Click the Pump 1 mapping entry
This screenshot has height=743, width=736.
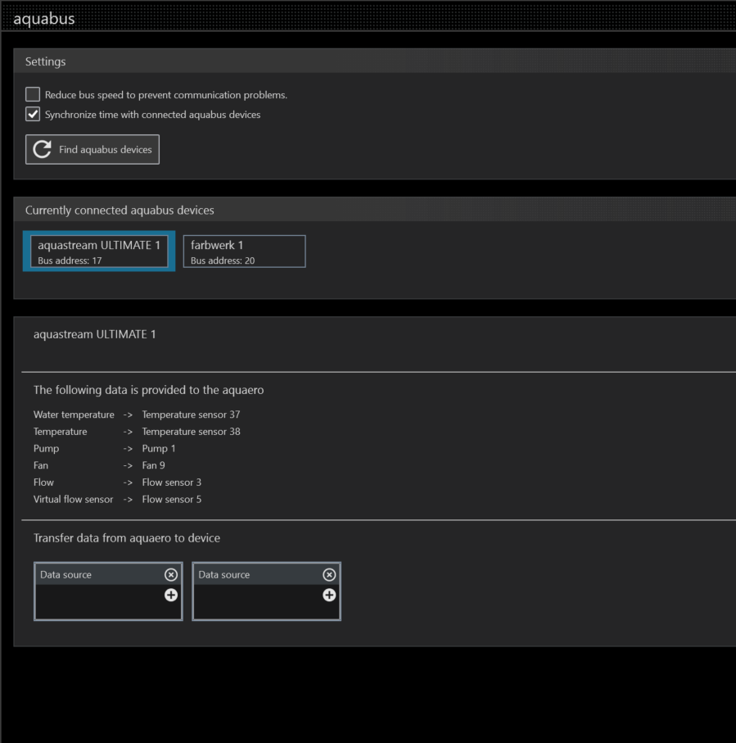pos(159,449)
